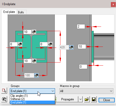The width and height of the screenshot is (116, 106).
Task: Click the Close button
Action: 107,100
